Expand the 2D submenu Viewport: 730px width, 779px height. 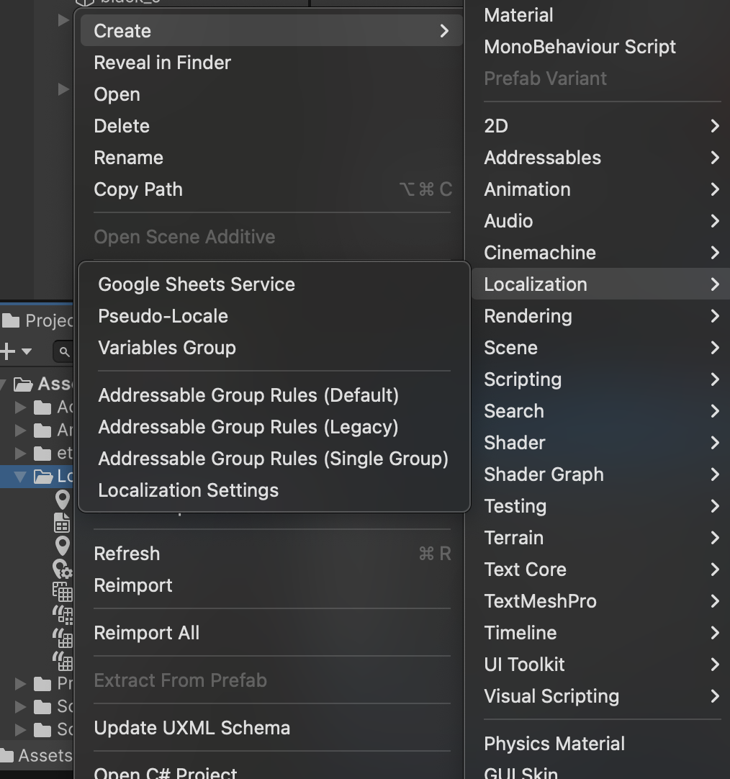(601, 126)
